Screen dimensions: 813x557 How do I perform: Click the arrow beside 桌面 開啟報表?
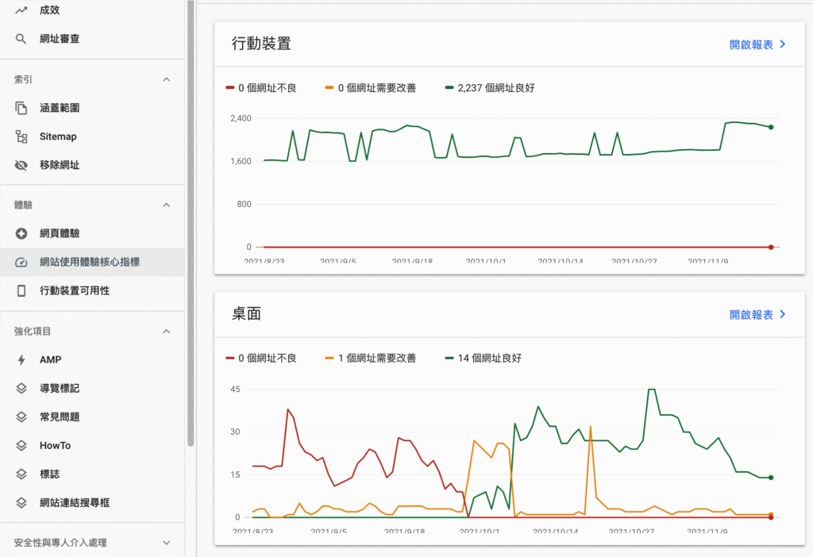pyautogui.click(x=783, y=314)
